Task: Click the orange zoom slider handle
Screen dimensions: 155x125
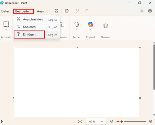Action: [x=122, y=122]
